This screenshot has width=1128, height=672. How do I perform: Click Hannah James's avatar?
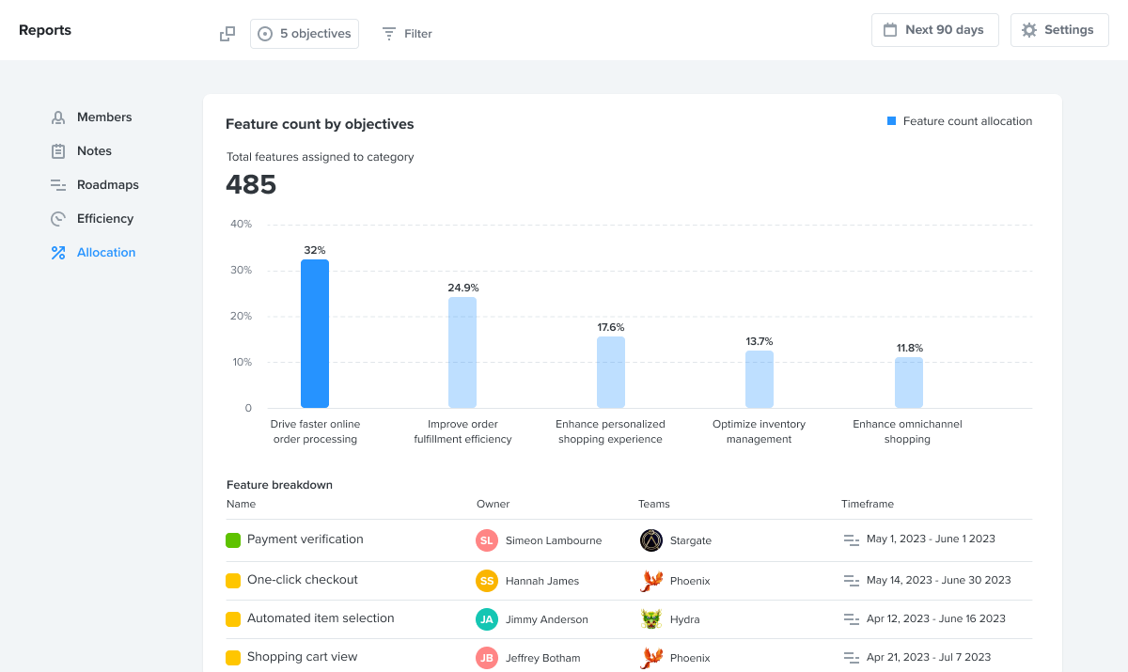coord(486,581)
